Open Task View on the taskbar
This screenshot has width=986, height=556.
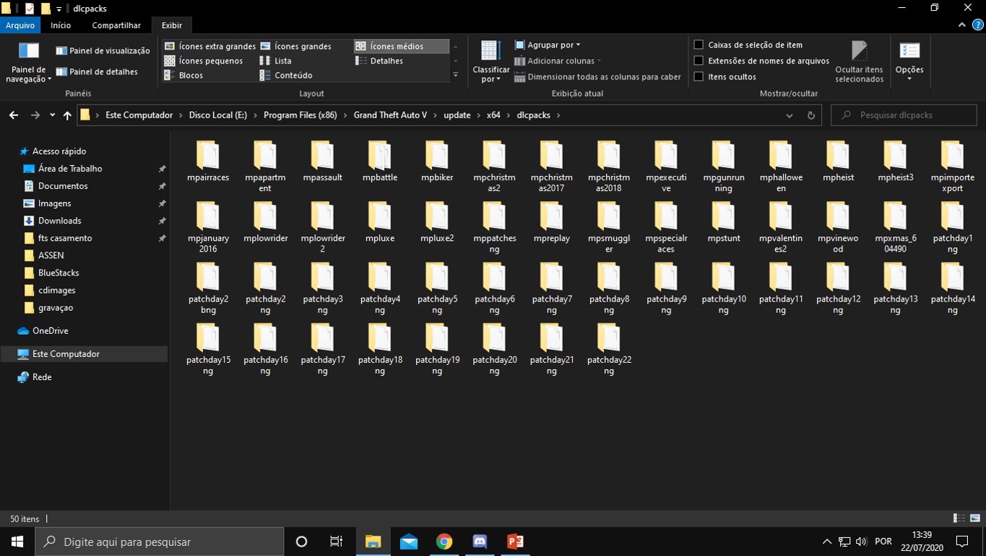click(337, 542)
